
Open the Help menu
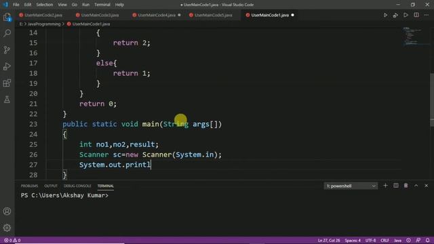point(119,5)
